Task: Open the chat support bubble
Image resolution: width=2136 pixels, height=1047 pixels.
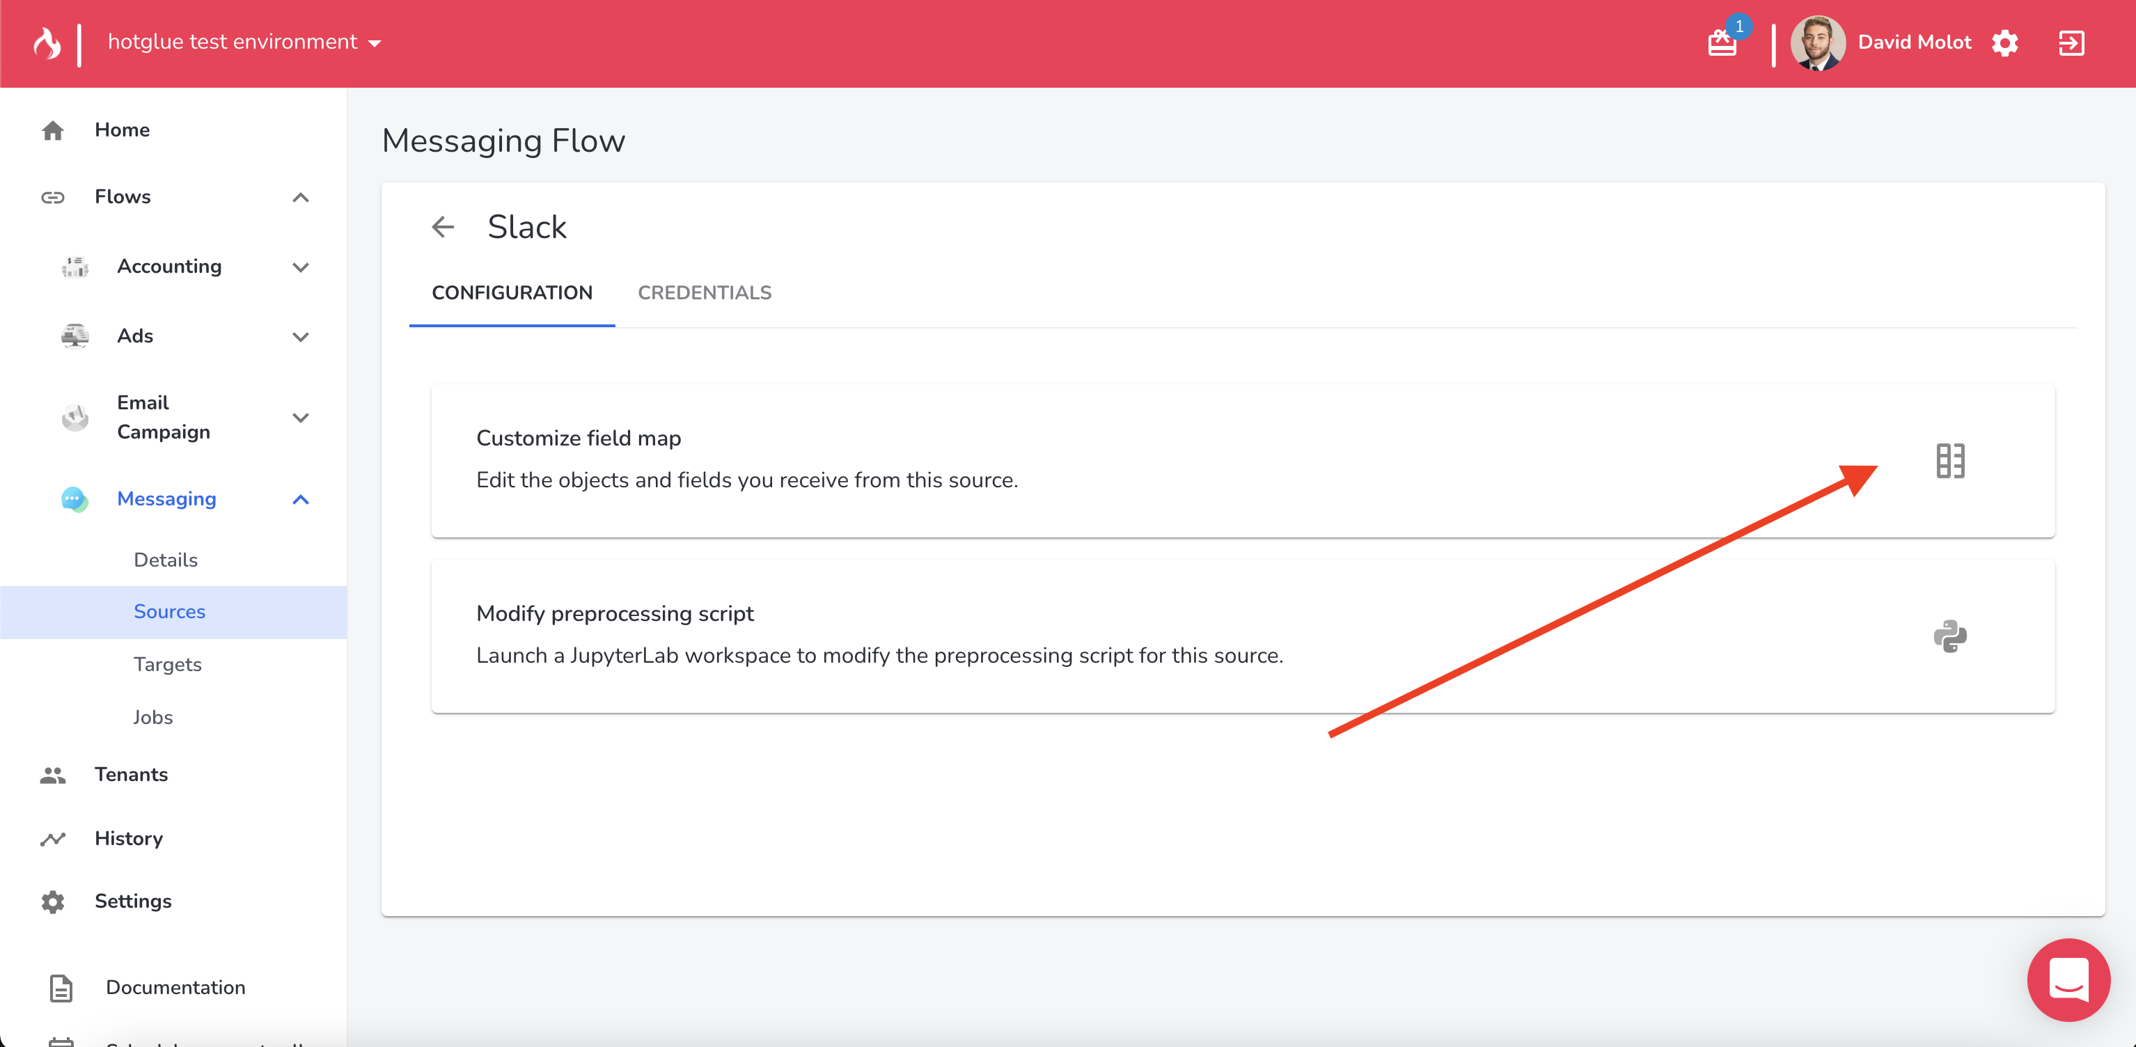Action: (x=2068, y=980)
